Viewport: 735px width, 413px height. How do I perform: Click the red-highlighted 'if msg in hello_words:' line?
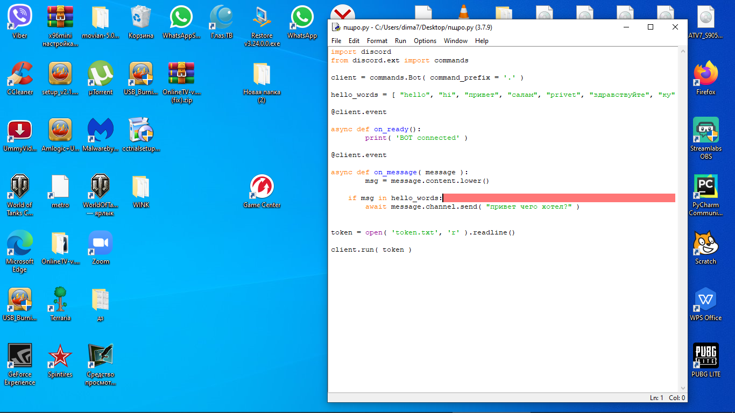(x=503, y=198)
